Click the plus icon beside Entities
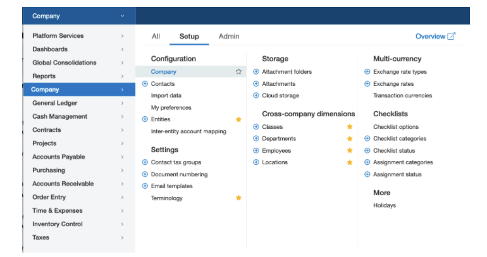The width and height of the screenshot is (487, 257). point(145,119)
